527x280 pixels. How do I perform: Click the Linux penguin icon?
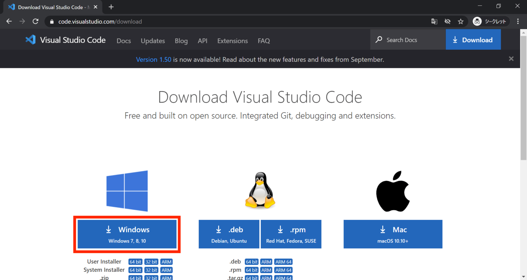click(x=260, y=191)
